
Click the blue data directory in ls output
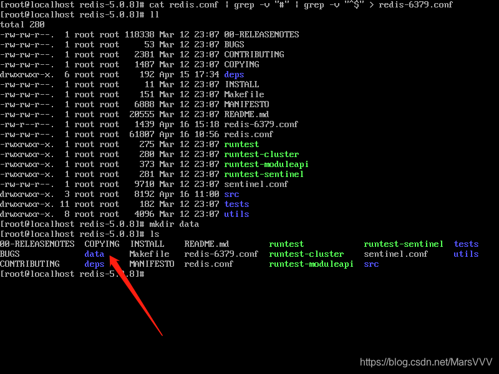coord(94,254)
